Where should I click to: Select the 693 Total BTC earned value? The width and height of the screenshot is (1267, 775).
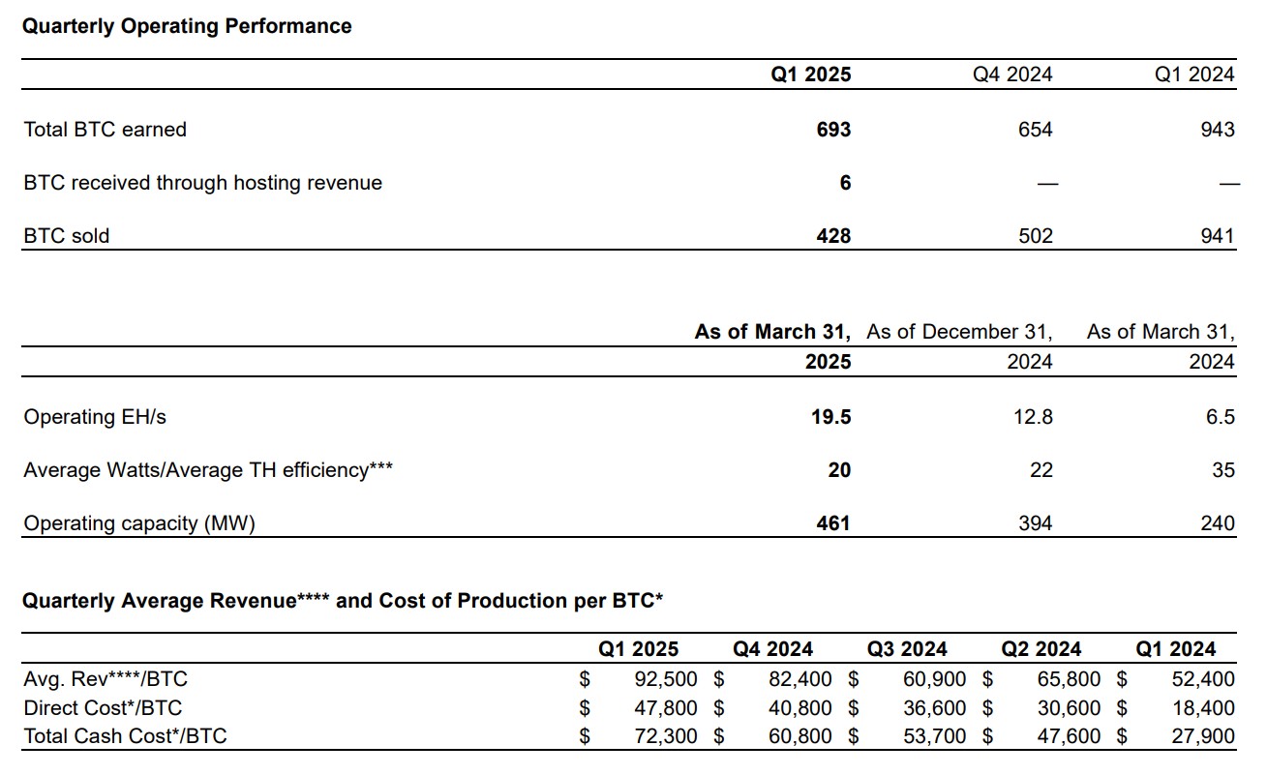[x=833, y=130]
